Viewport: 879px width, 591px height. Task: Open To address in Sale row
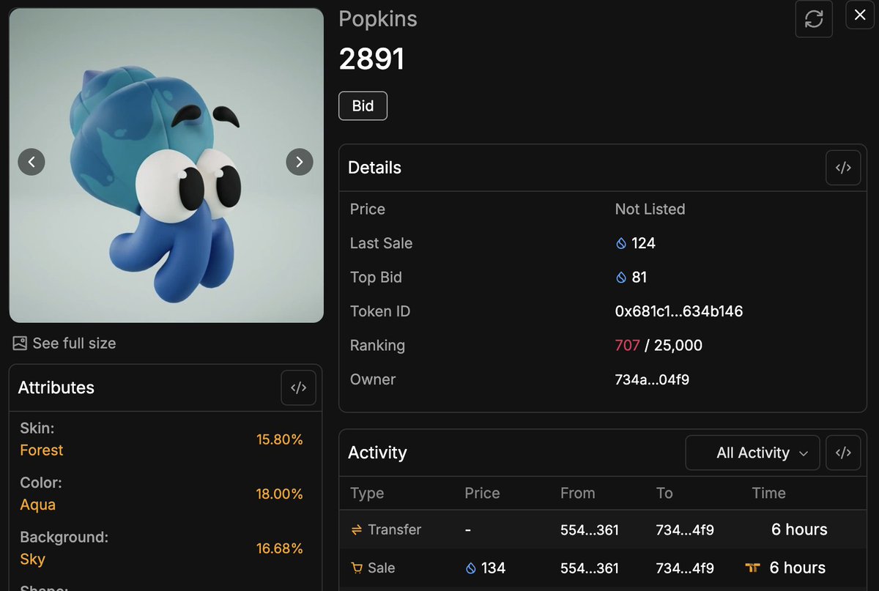tap(685, 568)
